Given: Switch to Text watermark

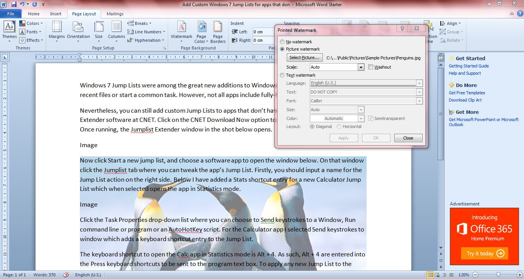Looking at the screenshot, I should click(x=282, y=75).
